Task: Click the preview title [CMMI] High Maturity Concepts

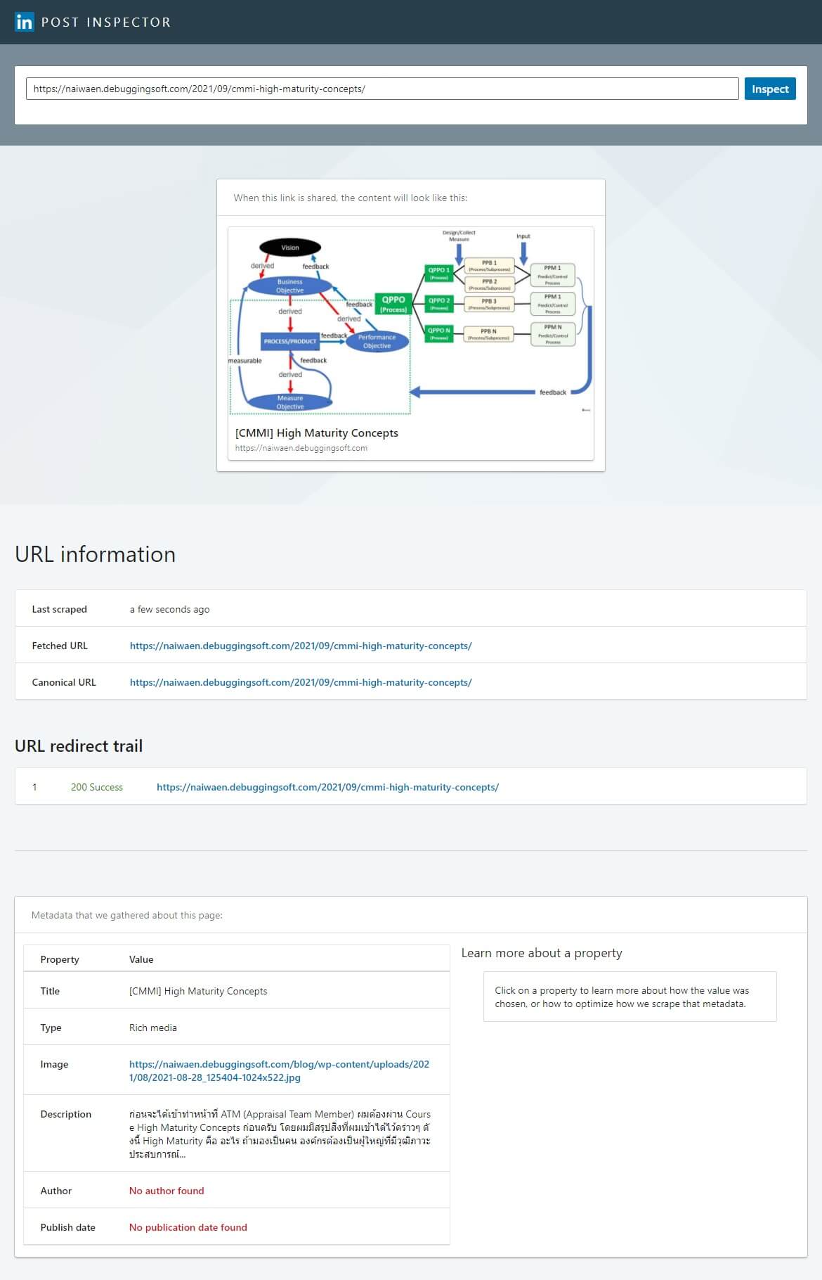Action: point(317,433)
